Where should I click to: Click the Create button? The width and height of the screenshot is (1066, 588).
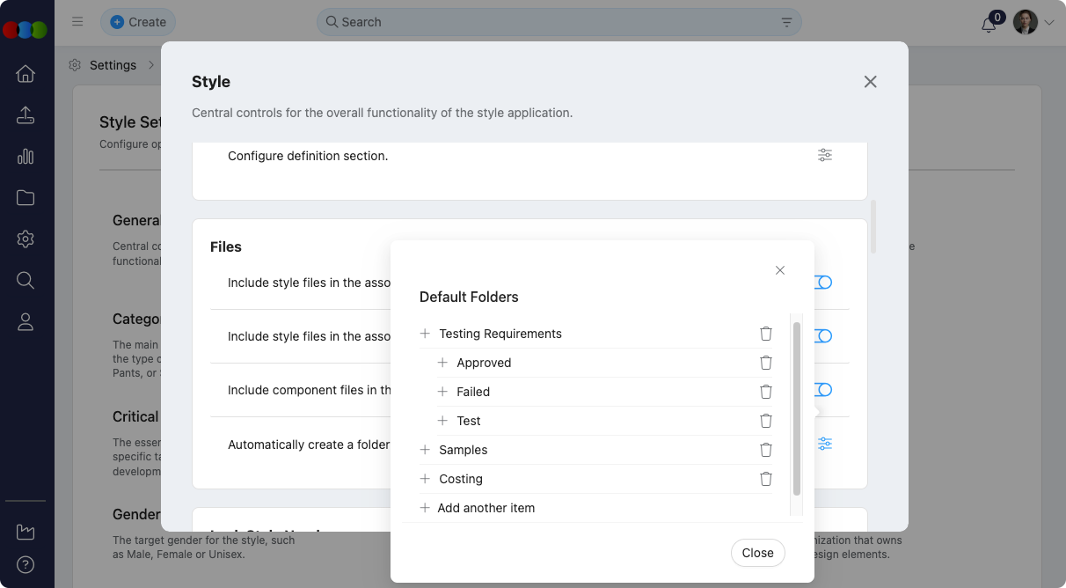click(138, 22)
